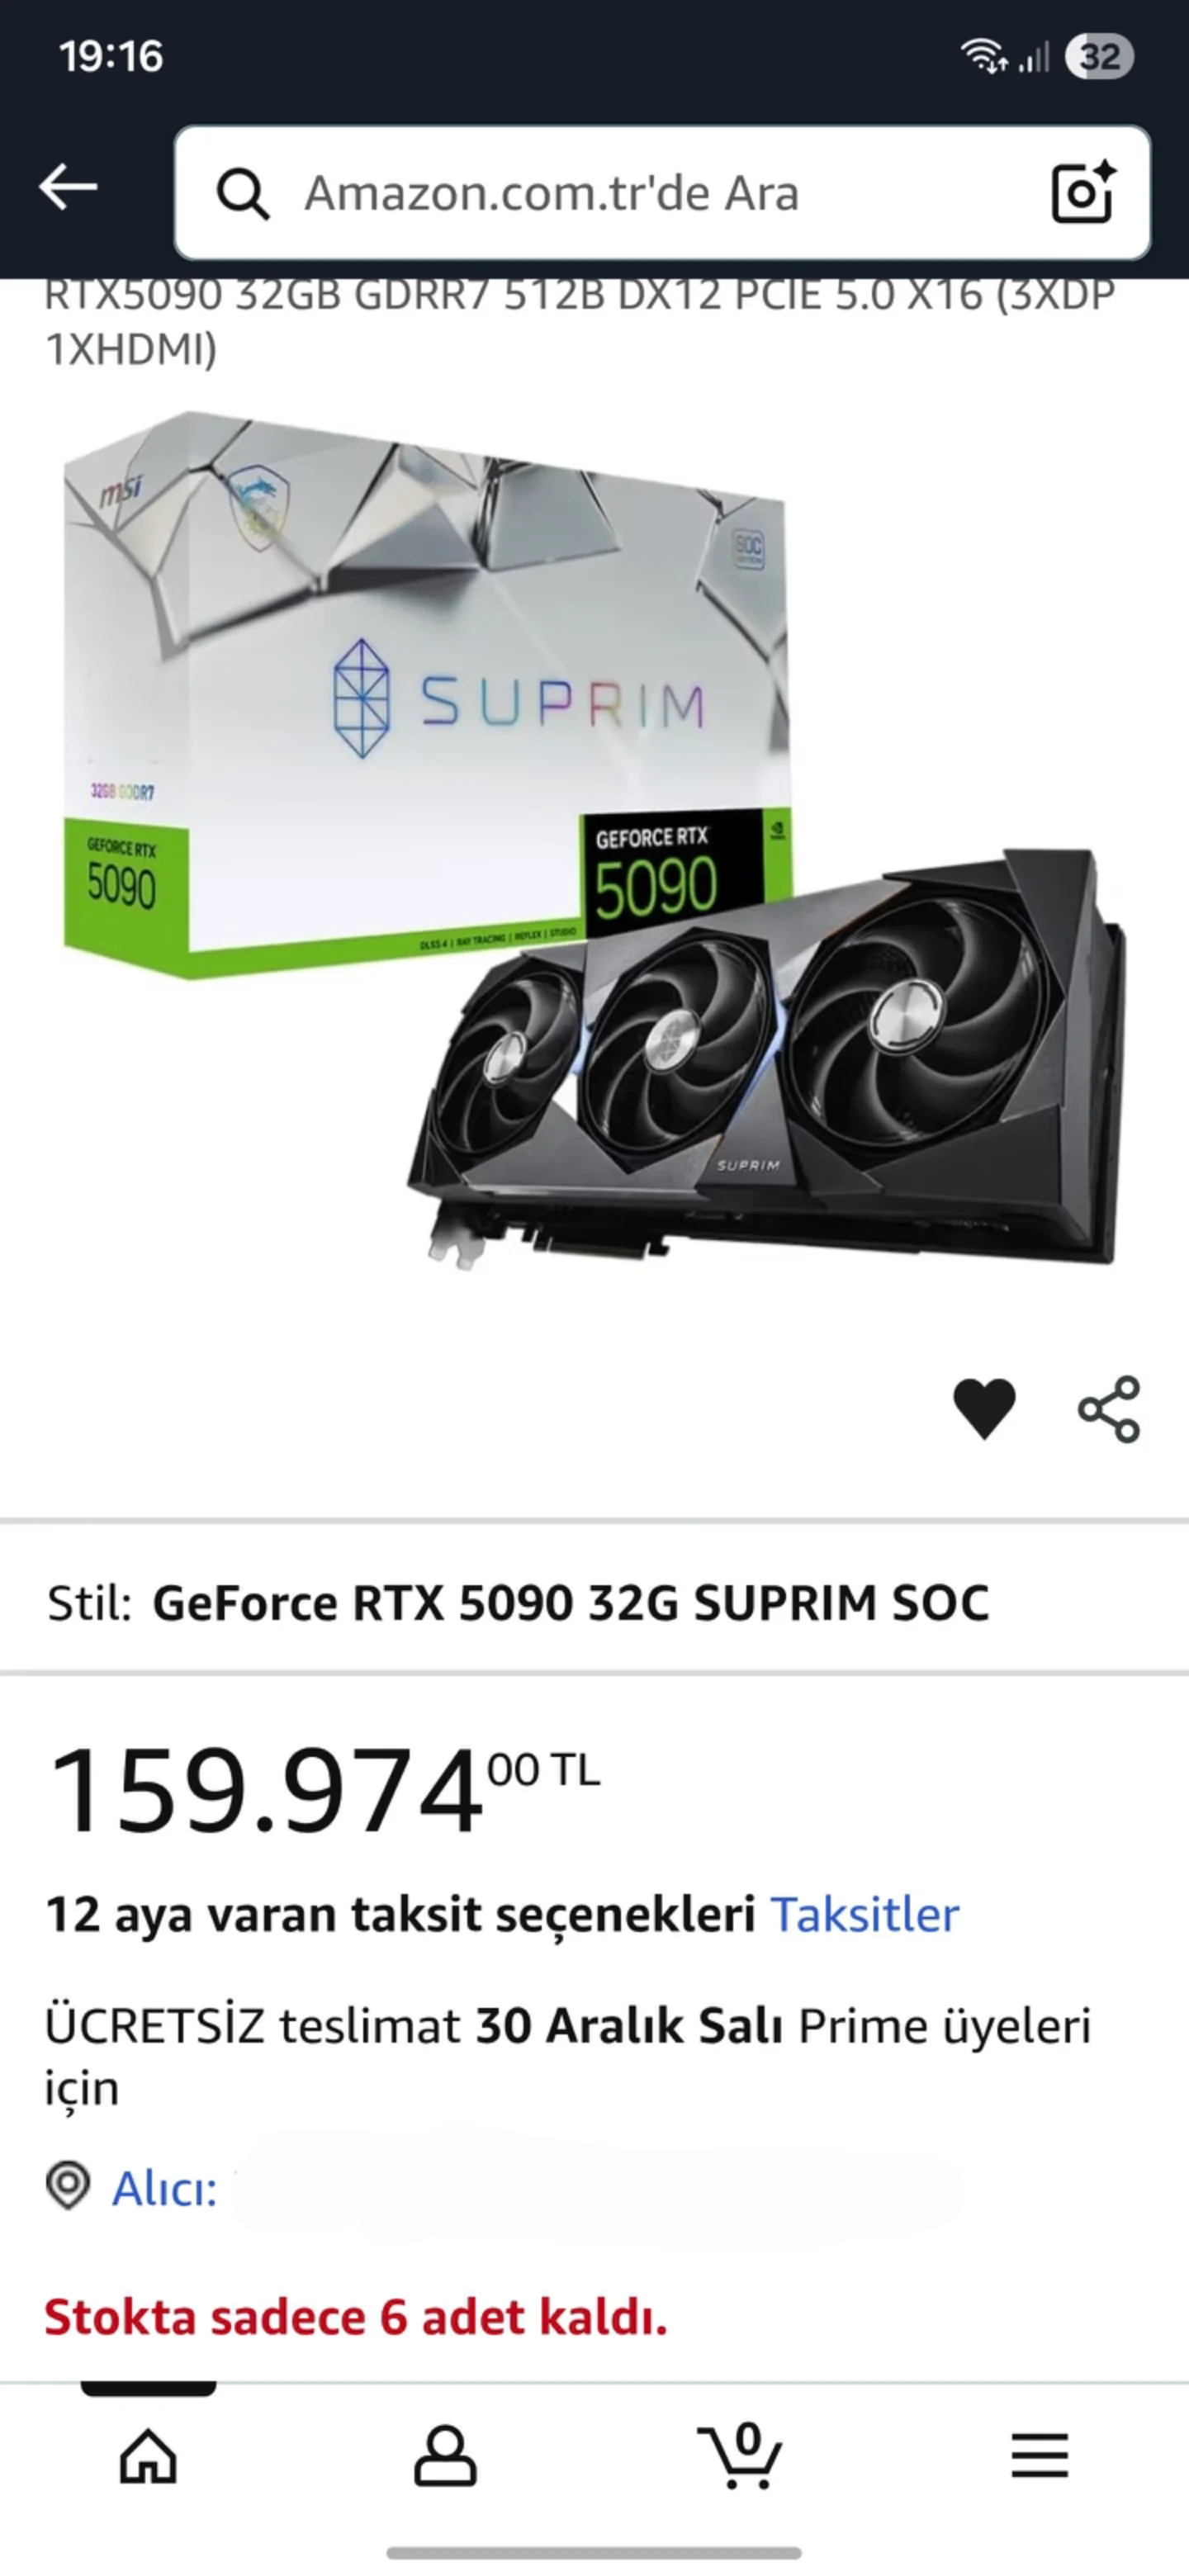Viewport: 1189px width, 2576px height.
Task: Tap the back arrow icon
Action: tap(68, 188)
